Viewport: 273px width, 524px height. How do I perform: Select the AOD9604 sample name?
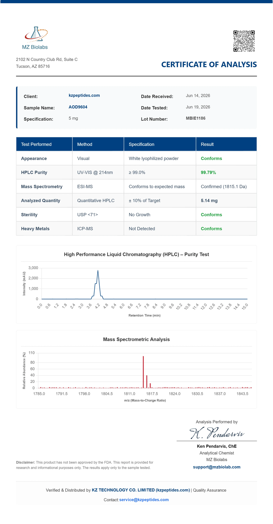[x=78, y=107]
